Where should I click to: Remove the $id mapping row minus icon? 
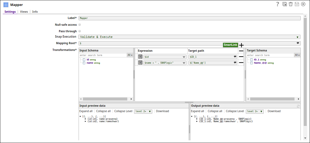coord(241,57)
